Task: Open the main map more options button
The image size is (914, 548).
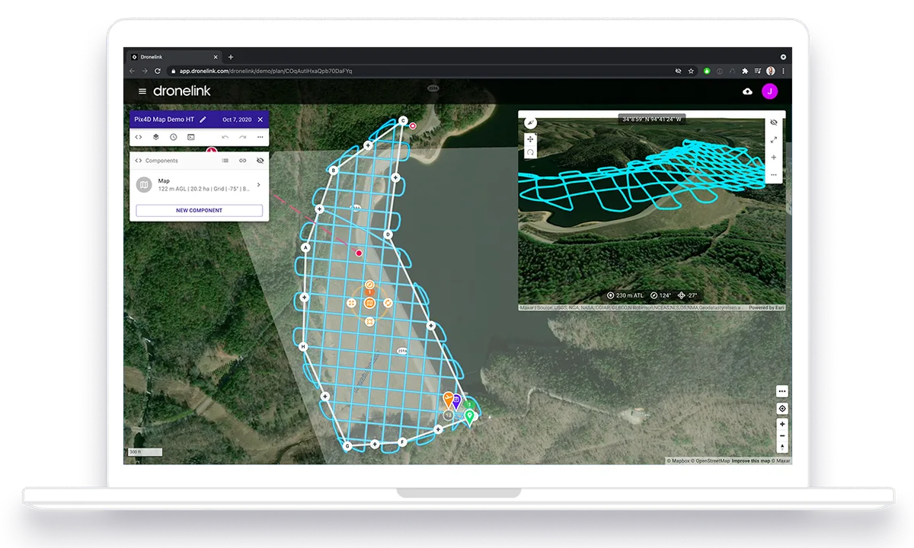Action: pos(782,391)
